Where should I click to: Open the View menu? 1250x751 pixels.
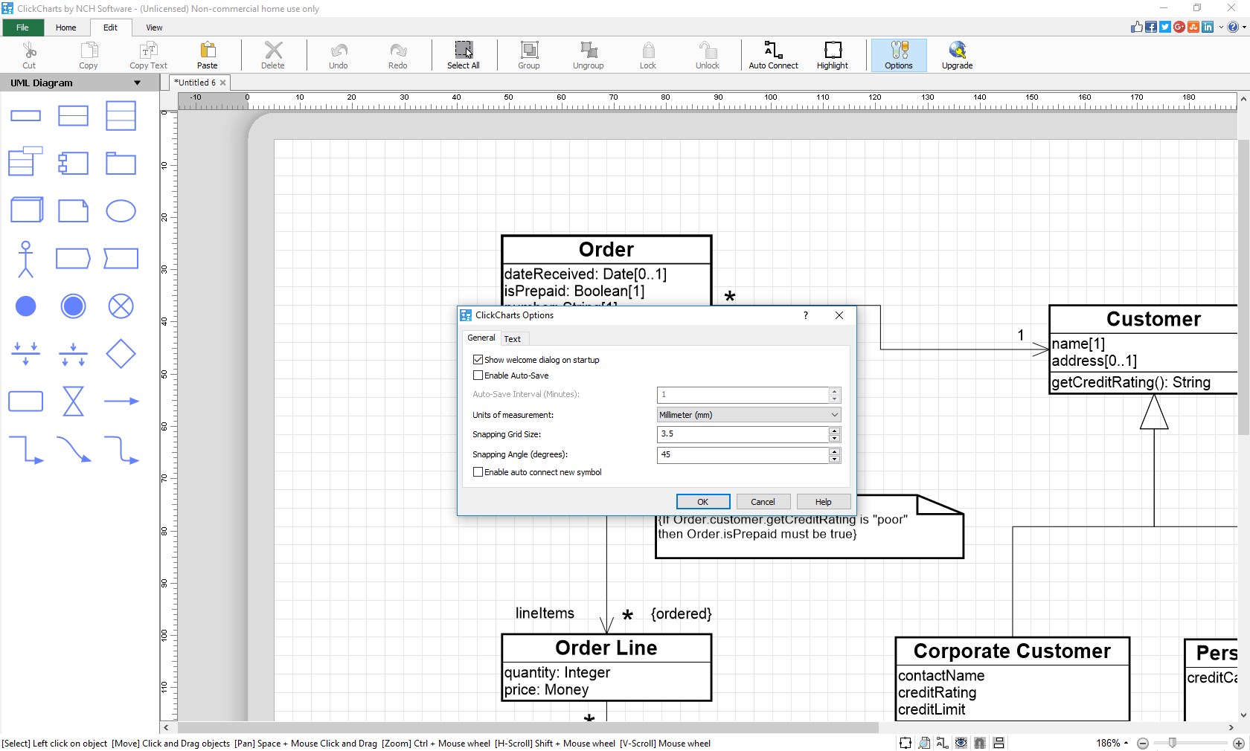(x=154, y=28)
